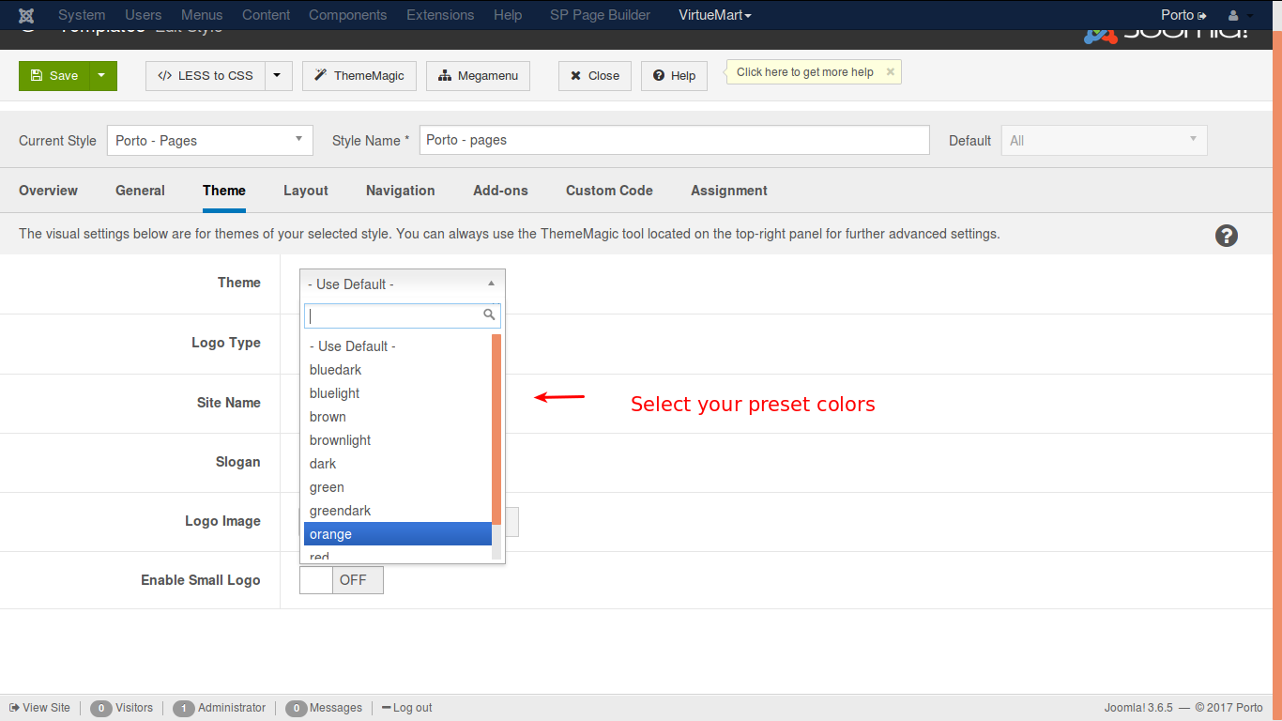Open the Extensions menu
The width and height of the screenshot is (1282, 721).
[440, 15]
